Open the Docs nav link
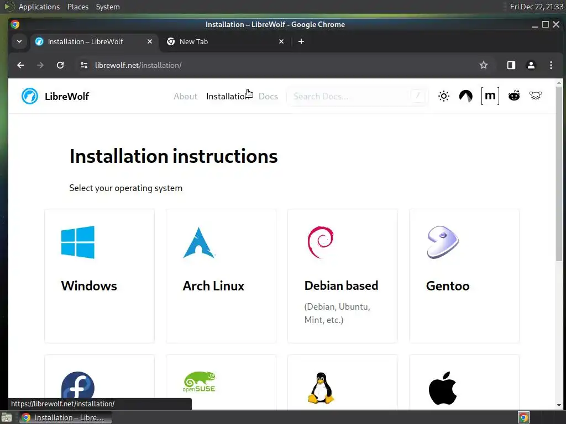This screenshot has width=566, height=424. pos(268,96)
